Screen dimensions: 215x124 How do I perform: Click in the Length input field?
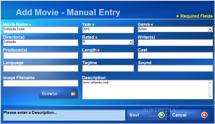[108, 55]
